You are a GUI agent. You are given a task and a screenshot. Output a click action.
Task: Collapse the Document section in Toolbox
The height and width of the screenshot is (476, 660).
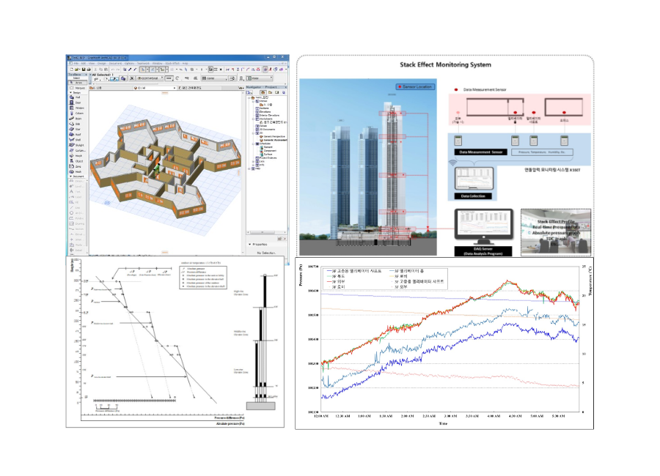[x=70, y=176]
